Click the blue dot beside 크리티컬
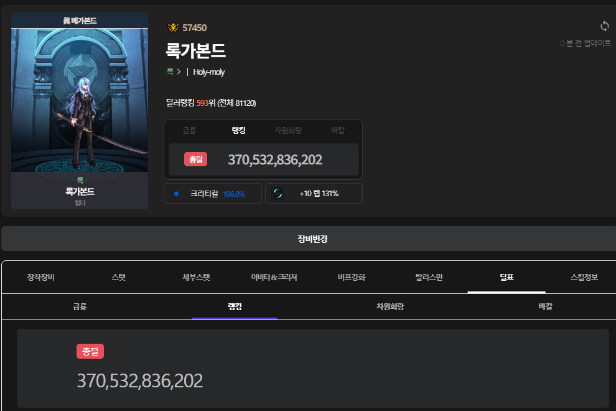The width and height of the screenshot is (616, 411). click(x=177, y=194)
